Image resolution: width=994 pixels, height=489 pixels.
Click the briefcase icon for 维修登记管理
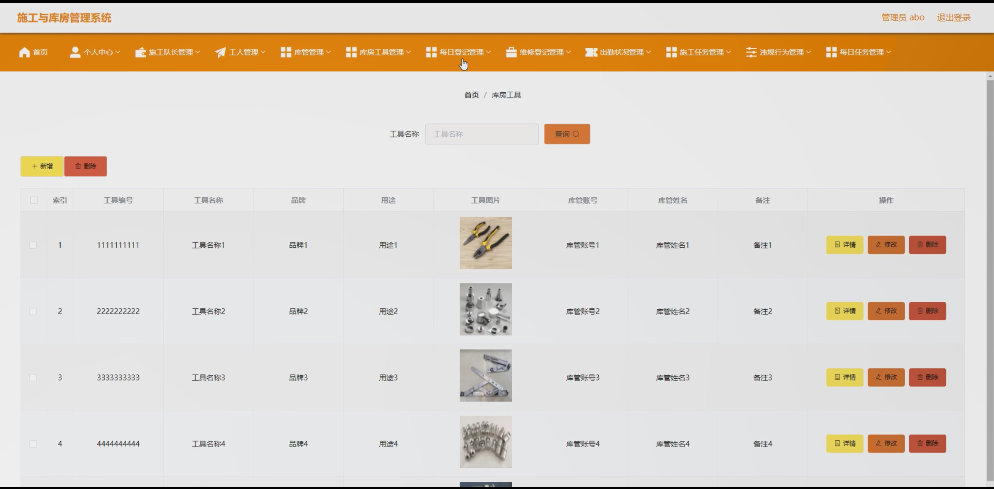click(511, 52)
